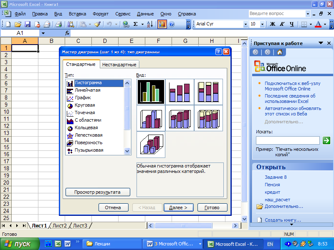Screen dimensions: 334x250
Task: Click the Borders toolbar icon
Action: [x=304, y=24]
